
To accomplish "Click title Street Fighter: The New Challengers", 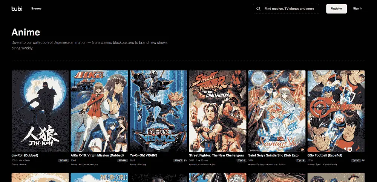I will 216,155.
